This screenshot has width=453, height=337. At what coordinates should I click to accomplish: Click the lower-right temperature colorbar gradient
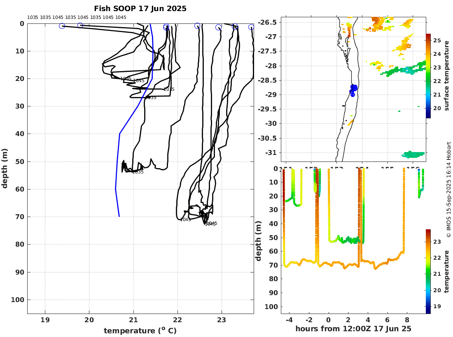[428, 271]
